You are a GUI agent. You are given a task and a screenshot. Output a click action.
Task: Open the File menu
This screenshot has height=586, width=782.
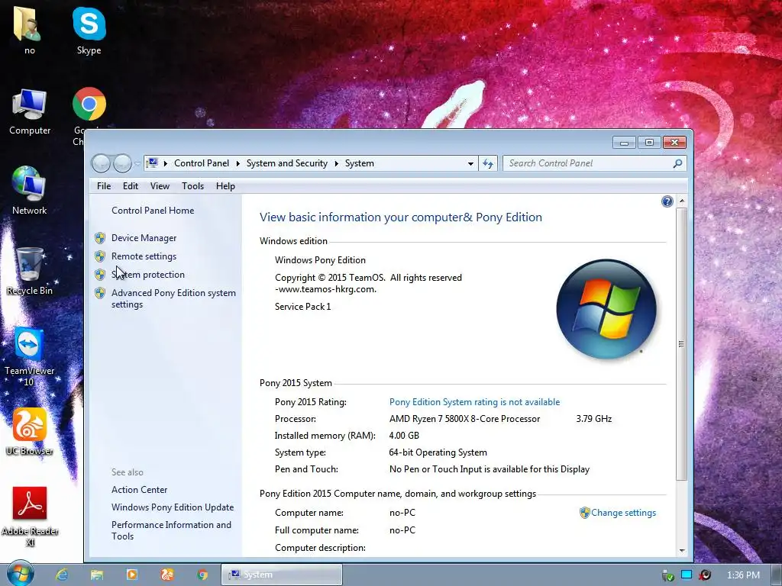point(104,186)
